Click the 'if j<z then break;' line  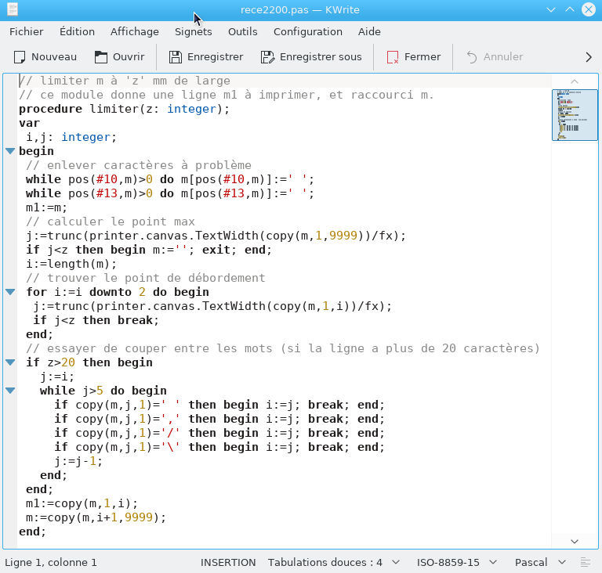pos(96,320)
